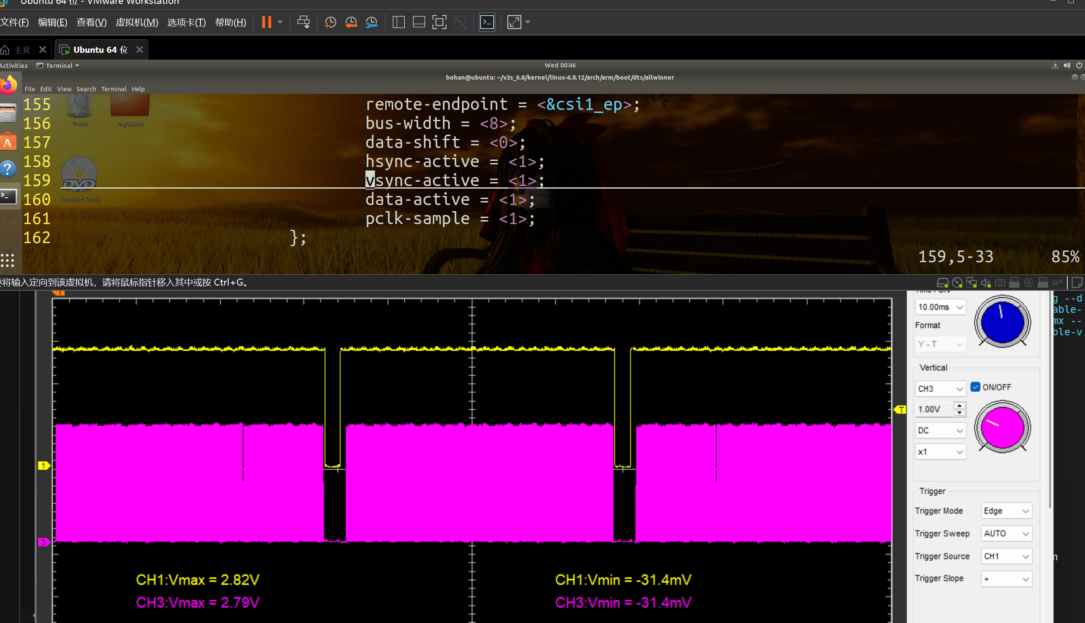
Task: Open the 编辑(E) menu
Action: click(52, 22)
